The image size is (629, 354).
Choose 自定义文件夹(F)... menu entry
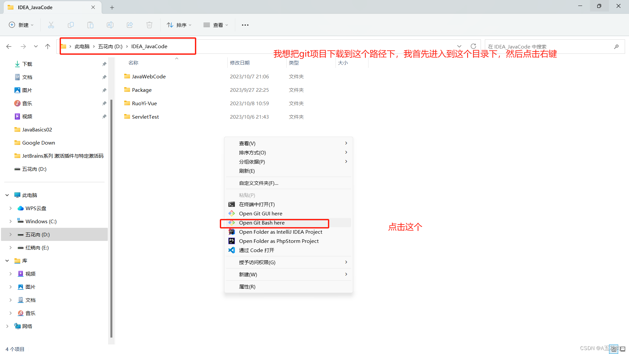pyautogui.click(x=288, y=183)
